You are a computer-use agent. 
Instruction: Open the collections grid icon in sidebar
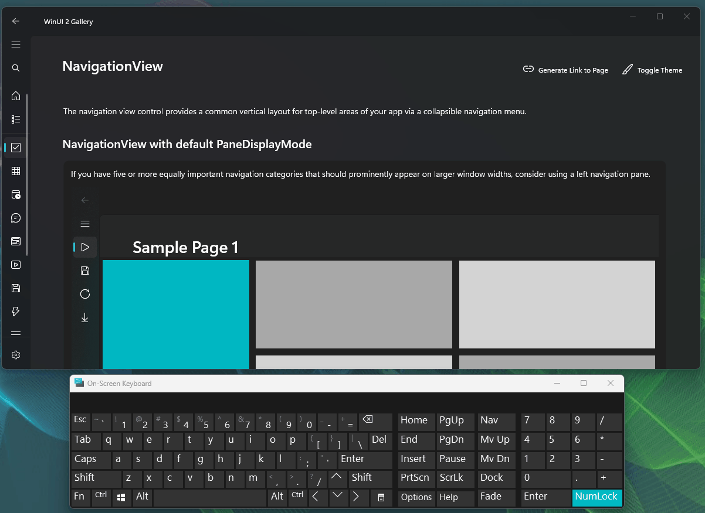click(16, 171)
